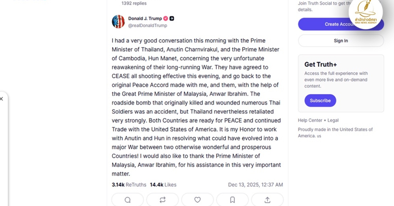Click the Sign In button
The width and height of the screenshot is (394, 206).
tap(341, 41)
